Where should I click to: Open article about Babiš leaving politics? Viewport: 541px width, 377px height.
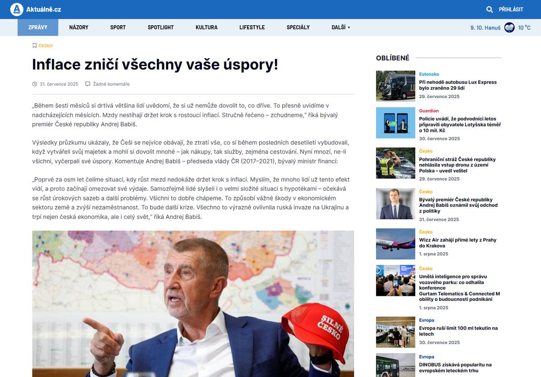(x=458, y=205)
